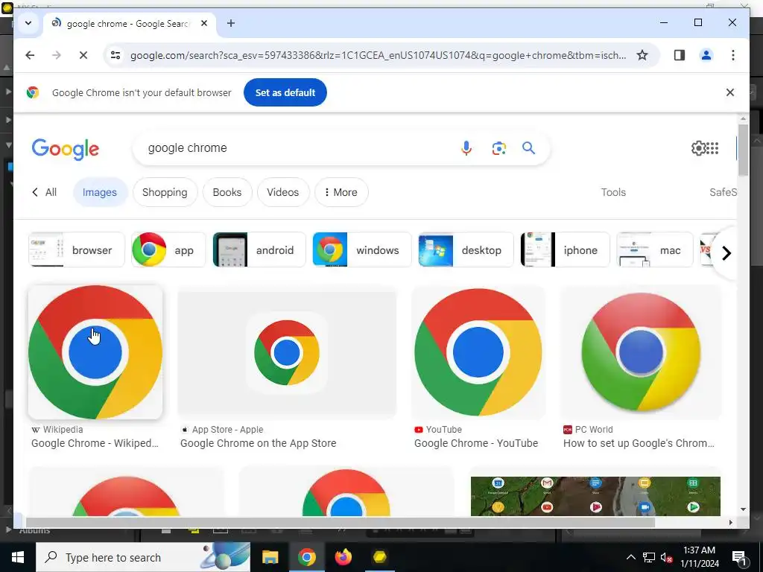Switch to the Videos tab
Viewport: 763px width, 572px height.
pos(282,192)
